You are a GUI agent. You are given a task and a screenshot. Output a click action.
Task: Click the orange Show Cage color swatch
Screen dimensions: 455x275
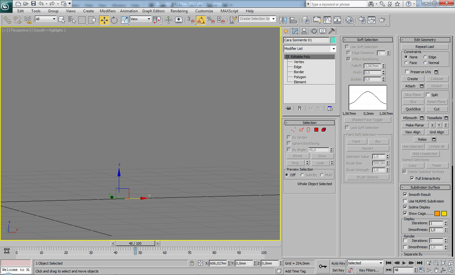[x=437, y=214]
